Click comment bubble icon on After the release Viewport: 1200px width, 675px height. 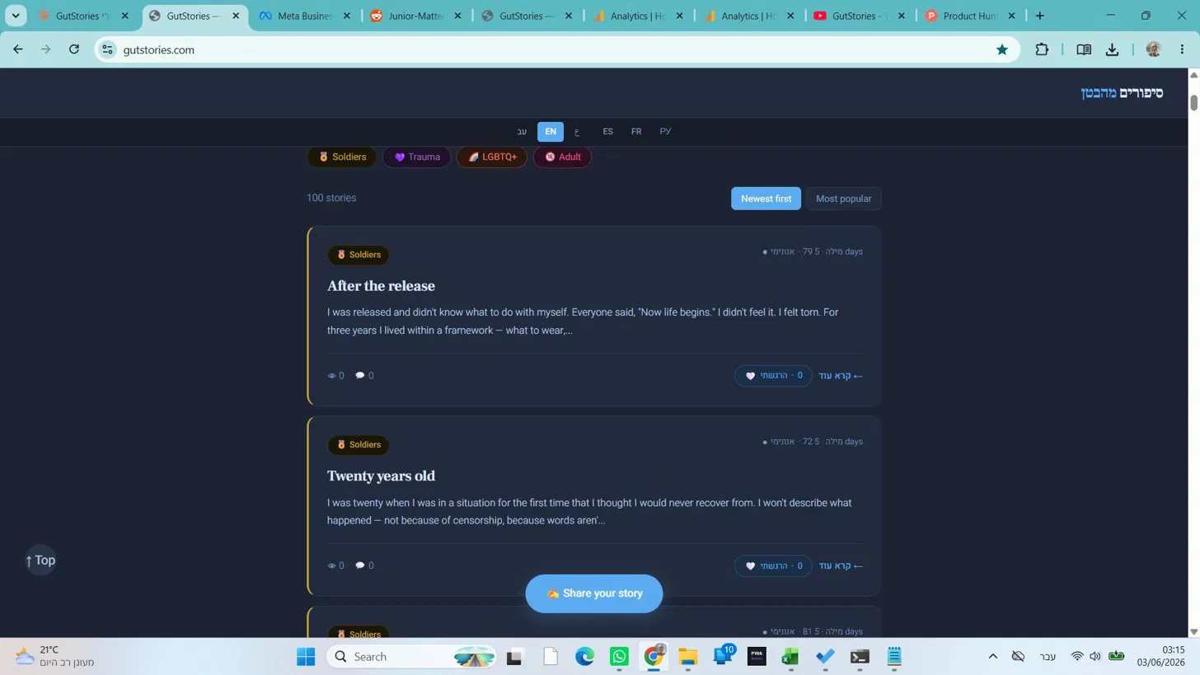359,376
